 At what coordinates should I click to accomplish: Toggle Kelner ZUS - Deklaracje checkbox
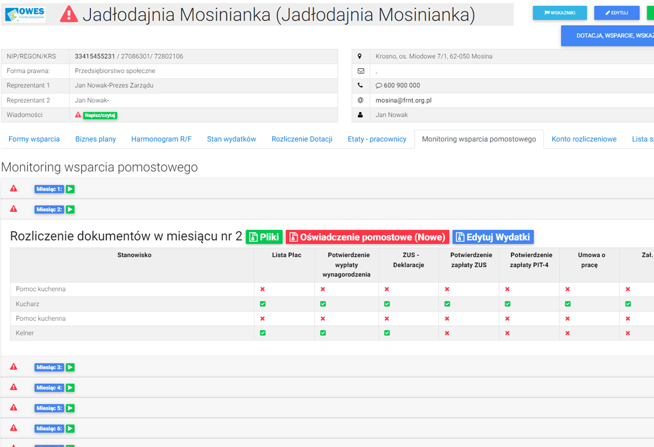(387, 333)
